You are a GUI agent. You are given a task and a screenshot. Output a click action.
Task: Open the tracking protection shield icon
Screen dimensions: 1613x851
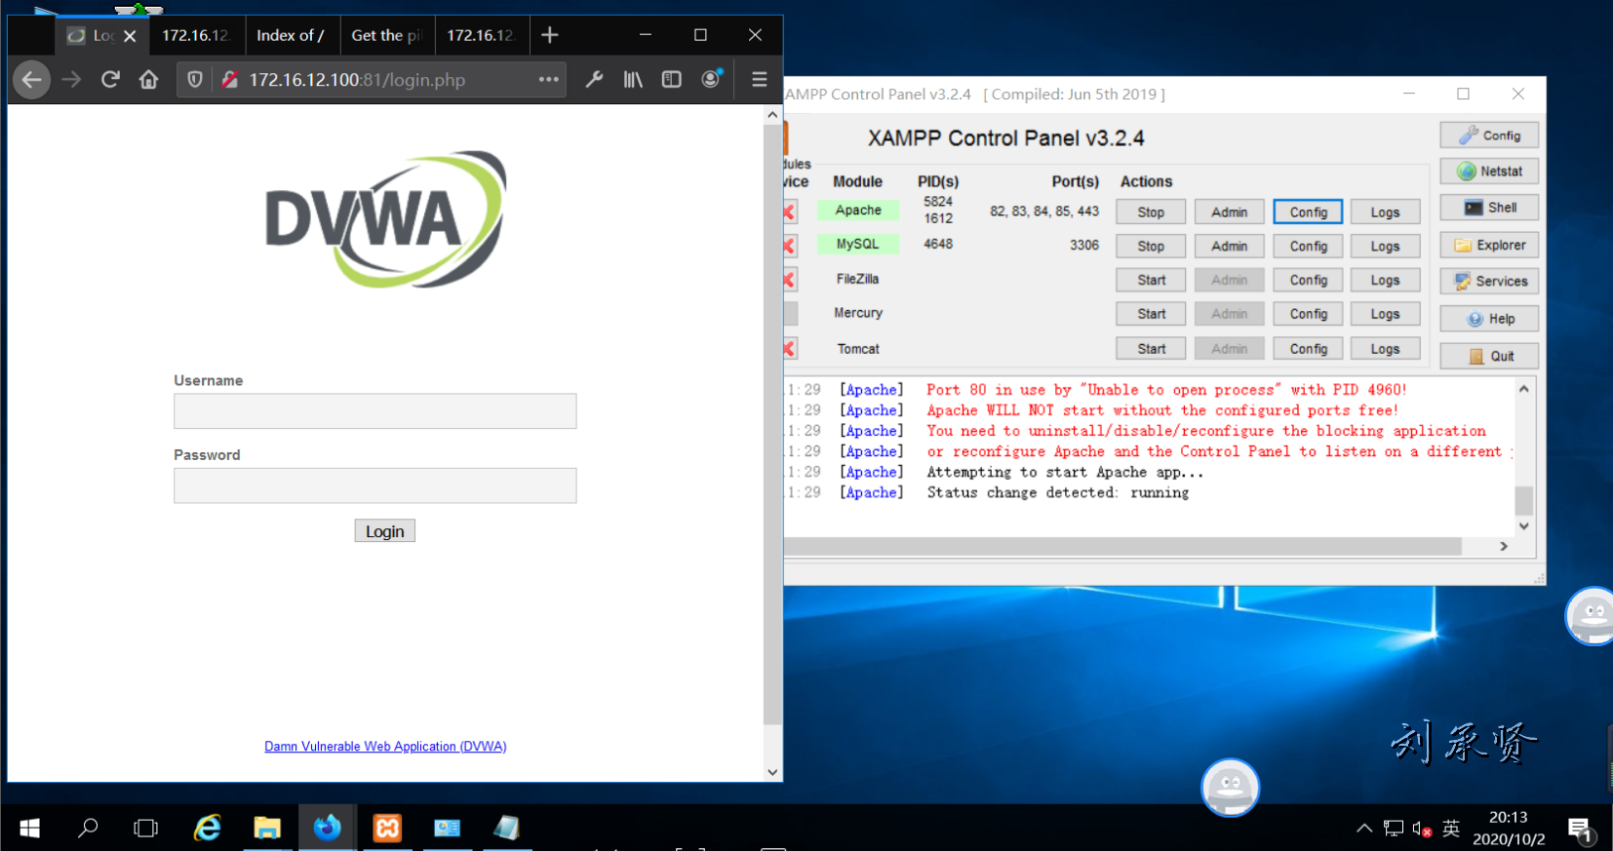195,80
